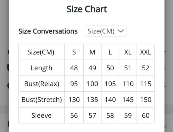This screenshot has width=173, height=132.
Task: Select the Length value 48 for size S
Action: pyautogui.click(x=74, y=68)
